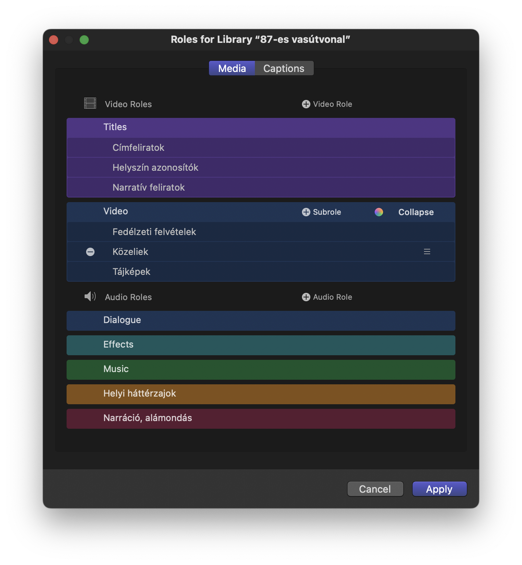Select the Tájképek video subrole
522x565 pixels.
click(x=261, y=272)
